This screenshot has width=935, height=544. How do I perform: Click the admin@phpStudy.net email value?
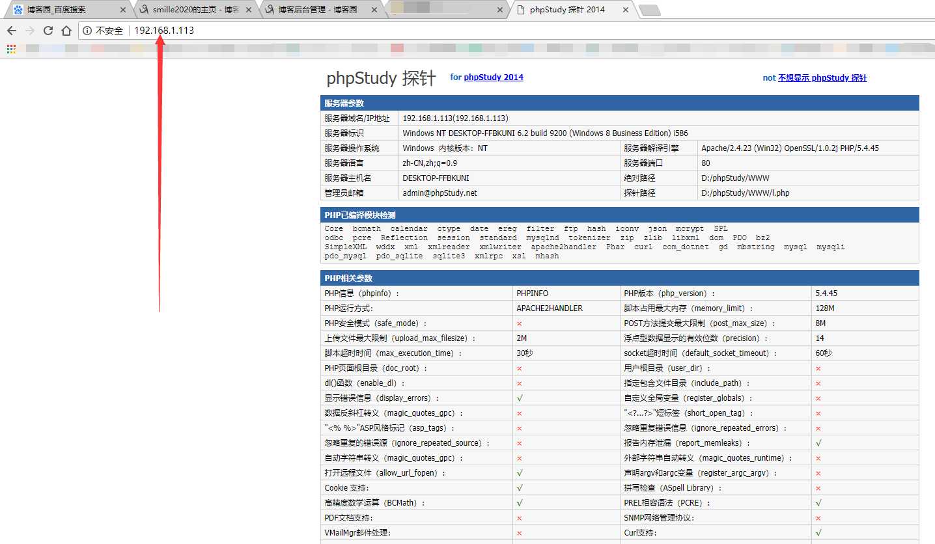point(440,193)
